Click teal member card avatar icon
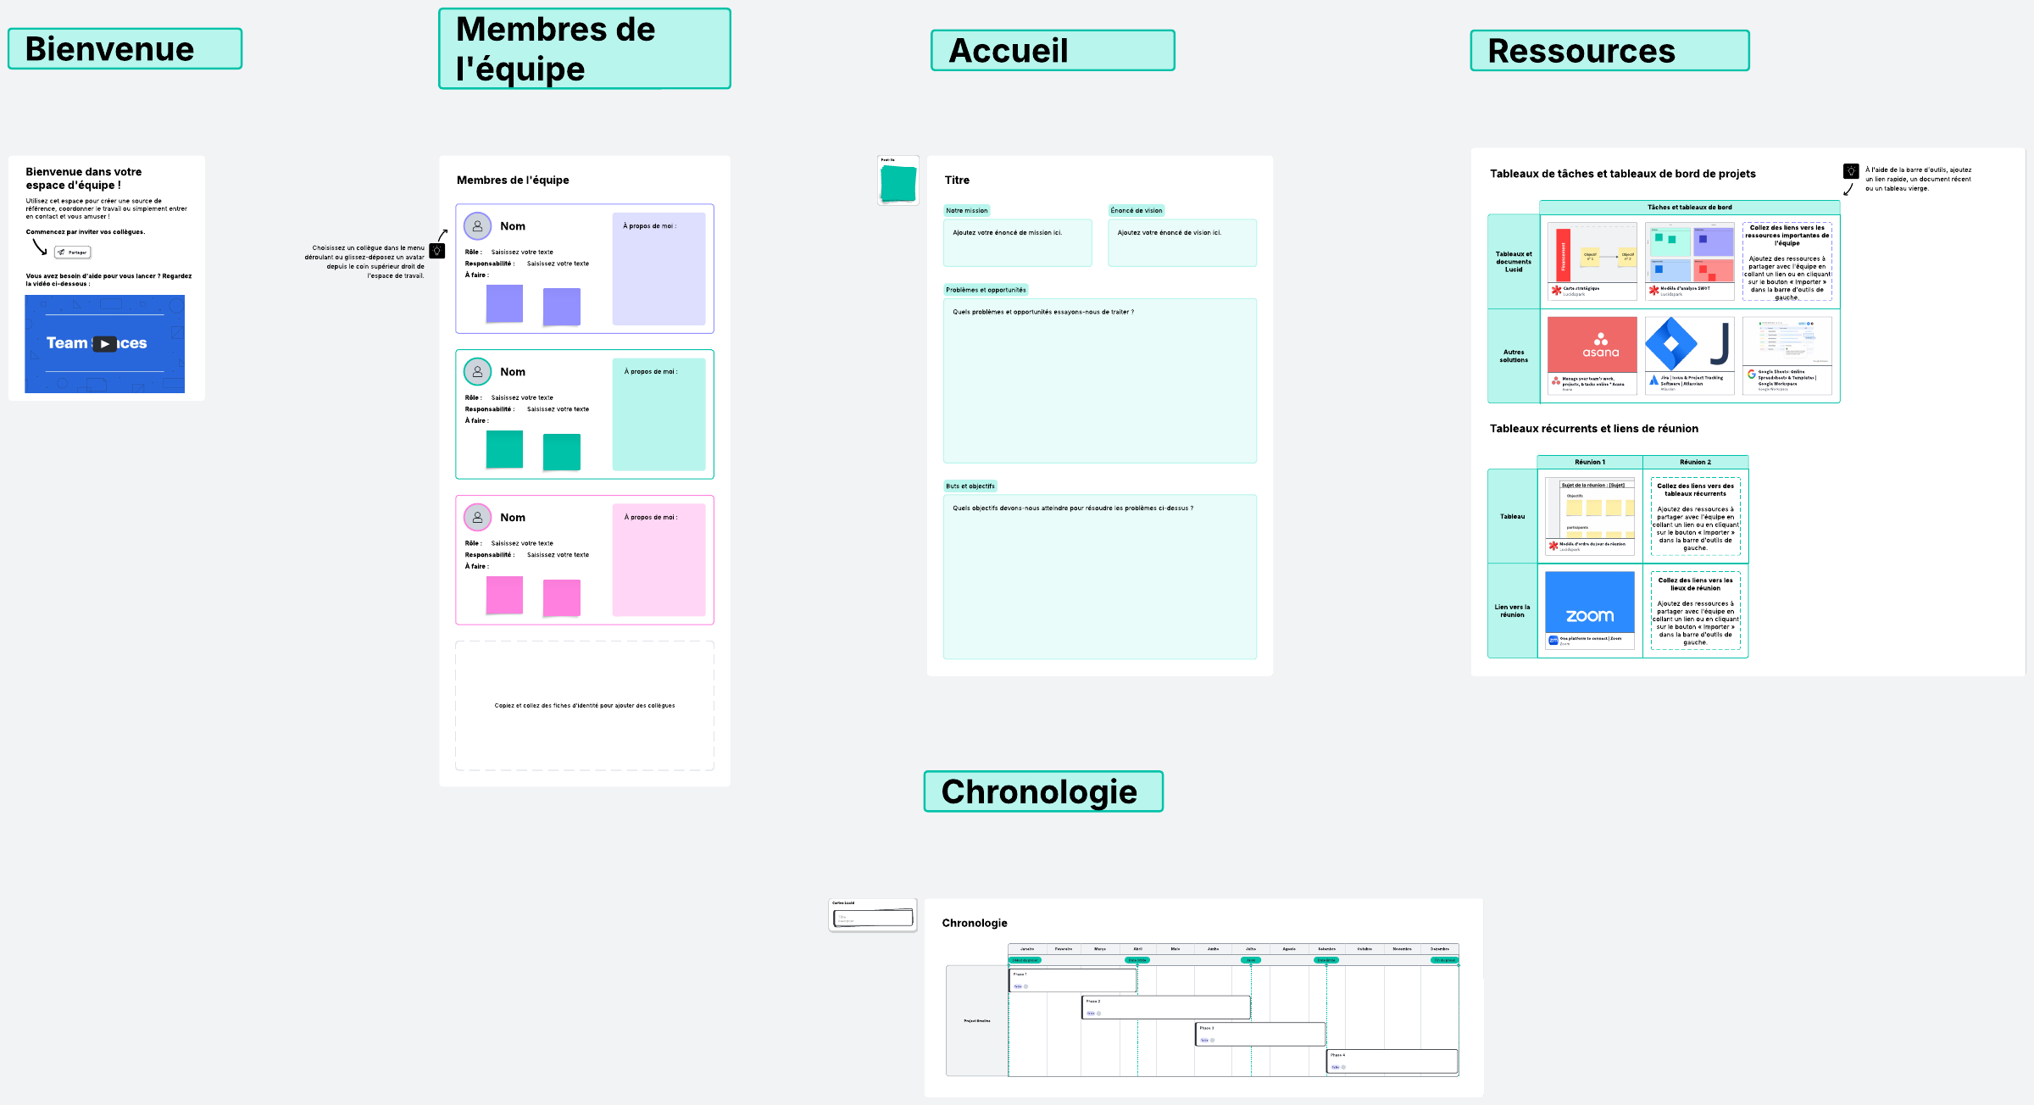This screenshot has height=1105, width=2034. (478, 372)
